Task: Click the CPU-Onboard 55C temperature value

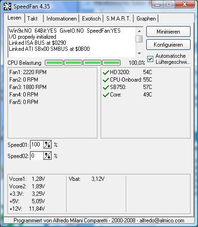Action: tap(148, 80)
